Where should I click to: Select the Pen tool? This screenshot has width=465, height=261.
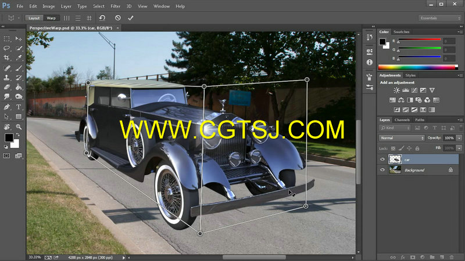click(x=6, y=107)
